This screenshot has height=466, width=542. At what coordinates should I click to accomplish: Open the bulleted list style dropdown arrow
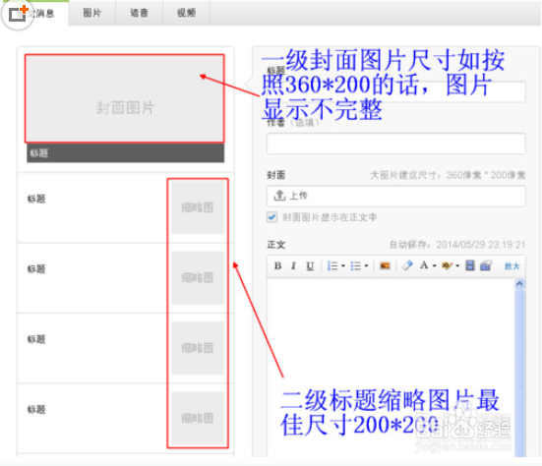click(x=366, y=266)
